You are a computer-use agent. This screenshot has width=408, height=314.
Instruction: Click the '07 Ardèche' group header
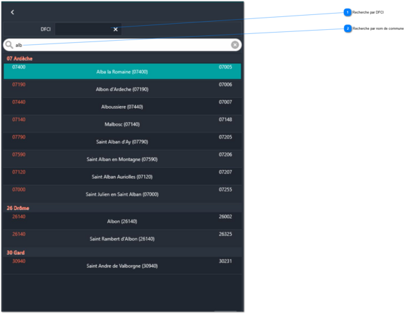pos(20,58)
